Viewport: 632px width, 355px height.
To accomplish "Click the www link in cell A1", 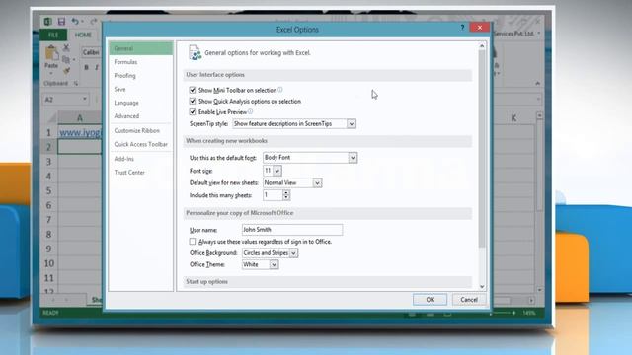I will tap(80, 133).
